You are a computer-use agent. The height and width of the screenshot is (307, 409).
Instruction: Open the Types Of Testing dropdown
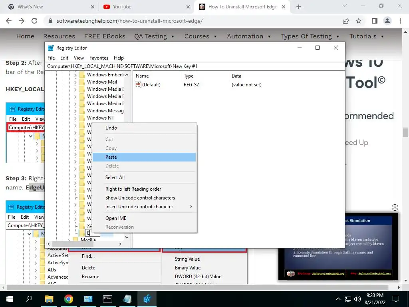(x=310, y=36)
